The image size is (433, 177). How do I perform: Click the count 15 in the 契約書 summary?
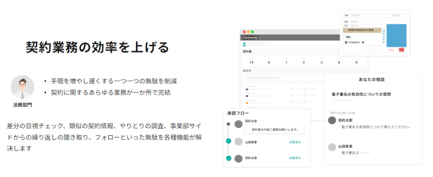tap(251, 63)
